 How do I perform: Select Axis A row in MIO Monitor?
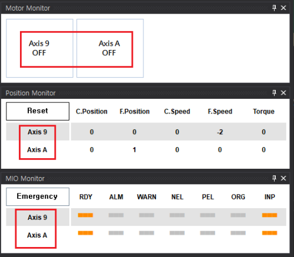click(146, 235)
